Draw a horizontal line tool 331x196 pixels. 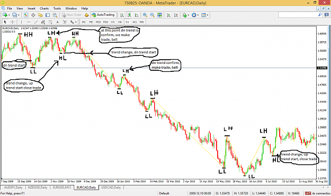click(29, 22)
